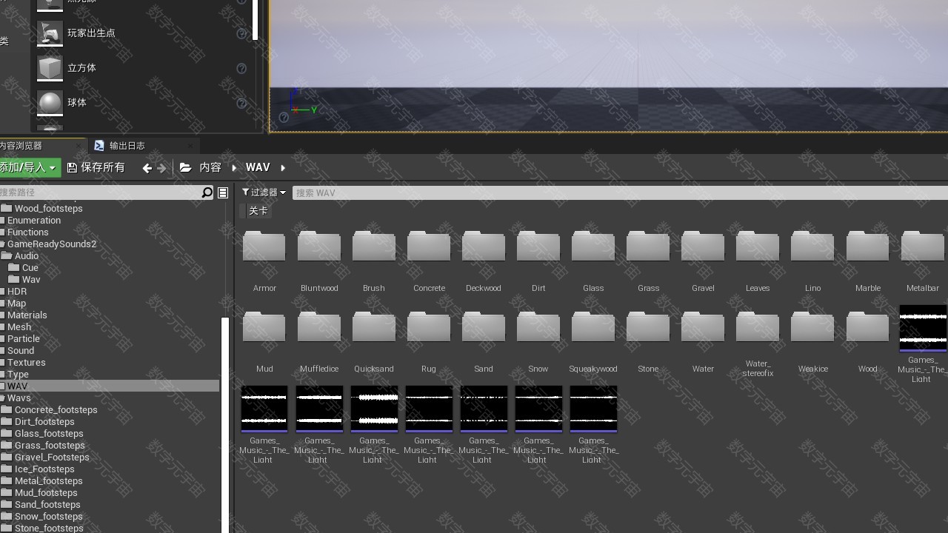Navigate forward with right arrow
Screen dimensions: 948x533
(162, 168)
